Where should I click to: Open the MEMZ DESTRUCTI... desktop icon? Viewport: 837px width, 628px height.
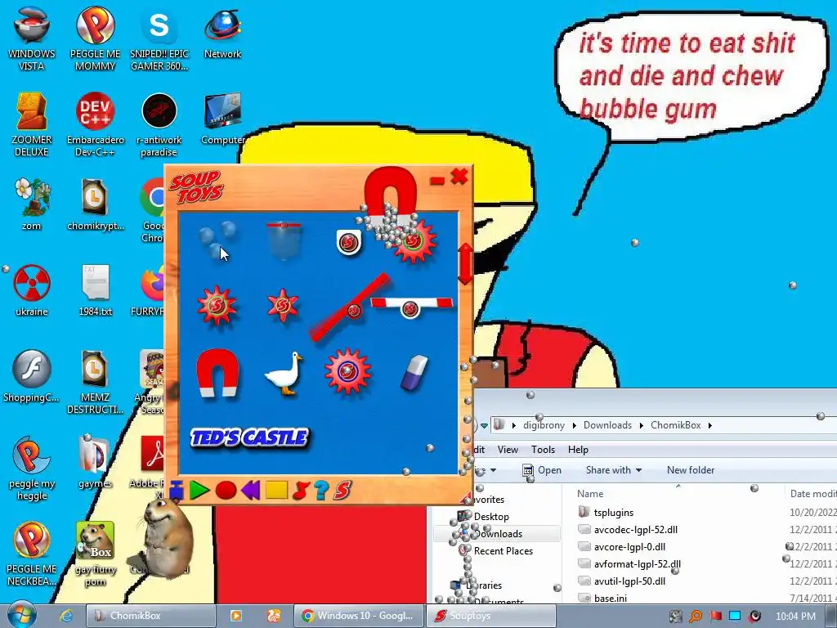click(x=95, y=382)
